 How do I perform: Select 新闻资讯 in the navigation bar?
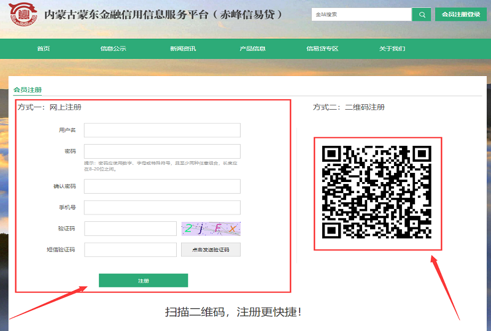(x=183, y=49)
